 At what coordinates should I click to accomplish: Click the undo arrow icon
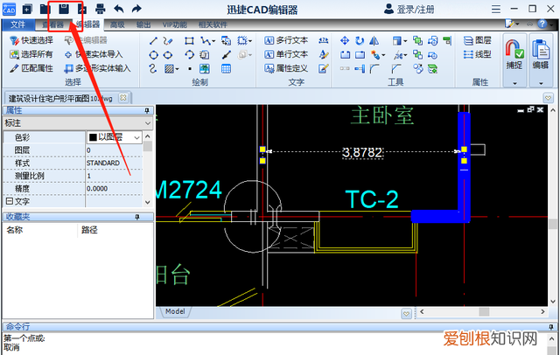tap(118, 9)
